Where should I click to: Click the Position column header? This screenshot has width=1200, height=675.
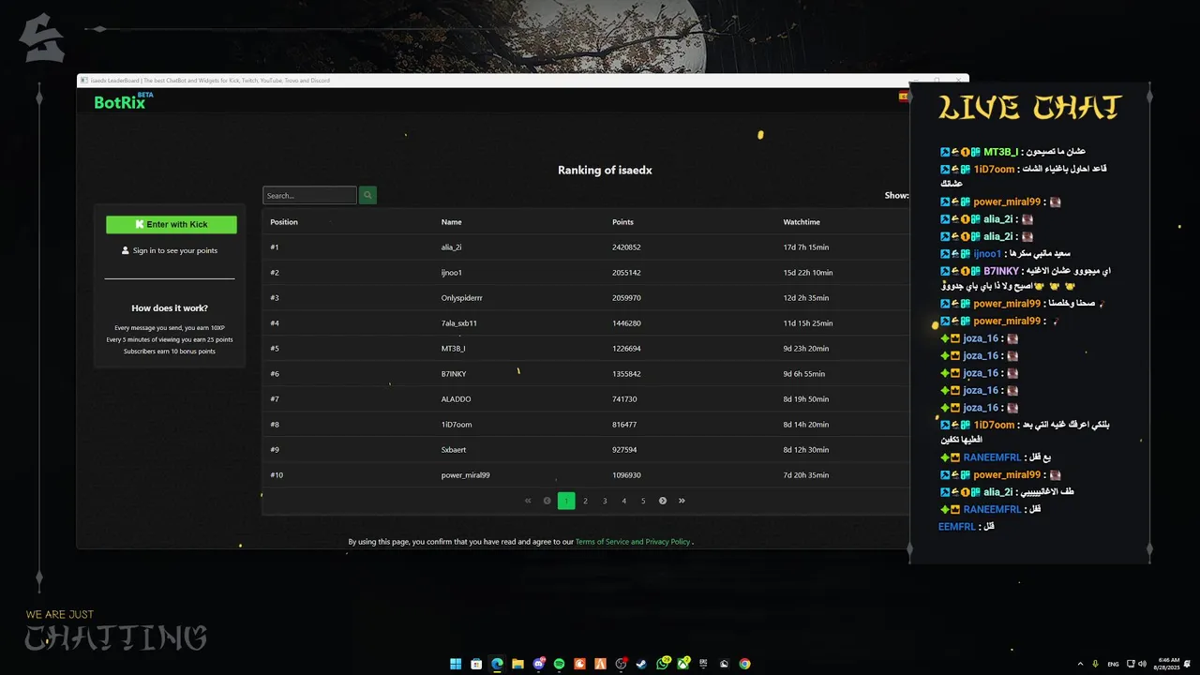pos(284,222)
